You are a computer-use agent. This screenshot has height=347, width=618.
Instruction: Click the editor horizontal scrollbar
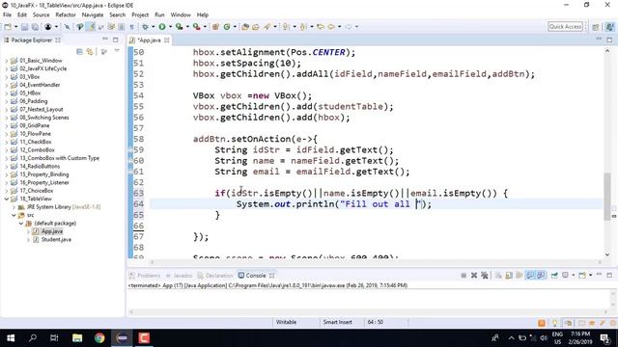(x=375, y=262)
